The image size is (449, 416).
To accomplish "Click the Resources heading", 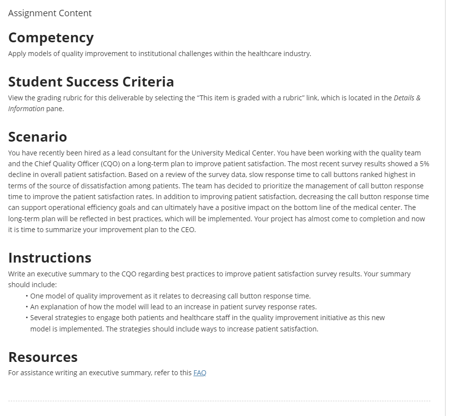I will click(43, 357).
